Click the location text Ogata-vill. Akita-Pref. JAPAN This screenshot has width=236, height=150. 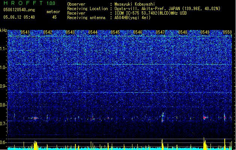coord(147,9)
